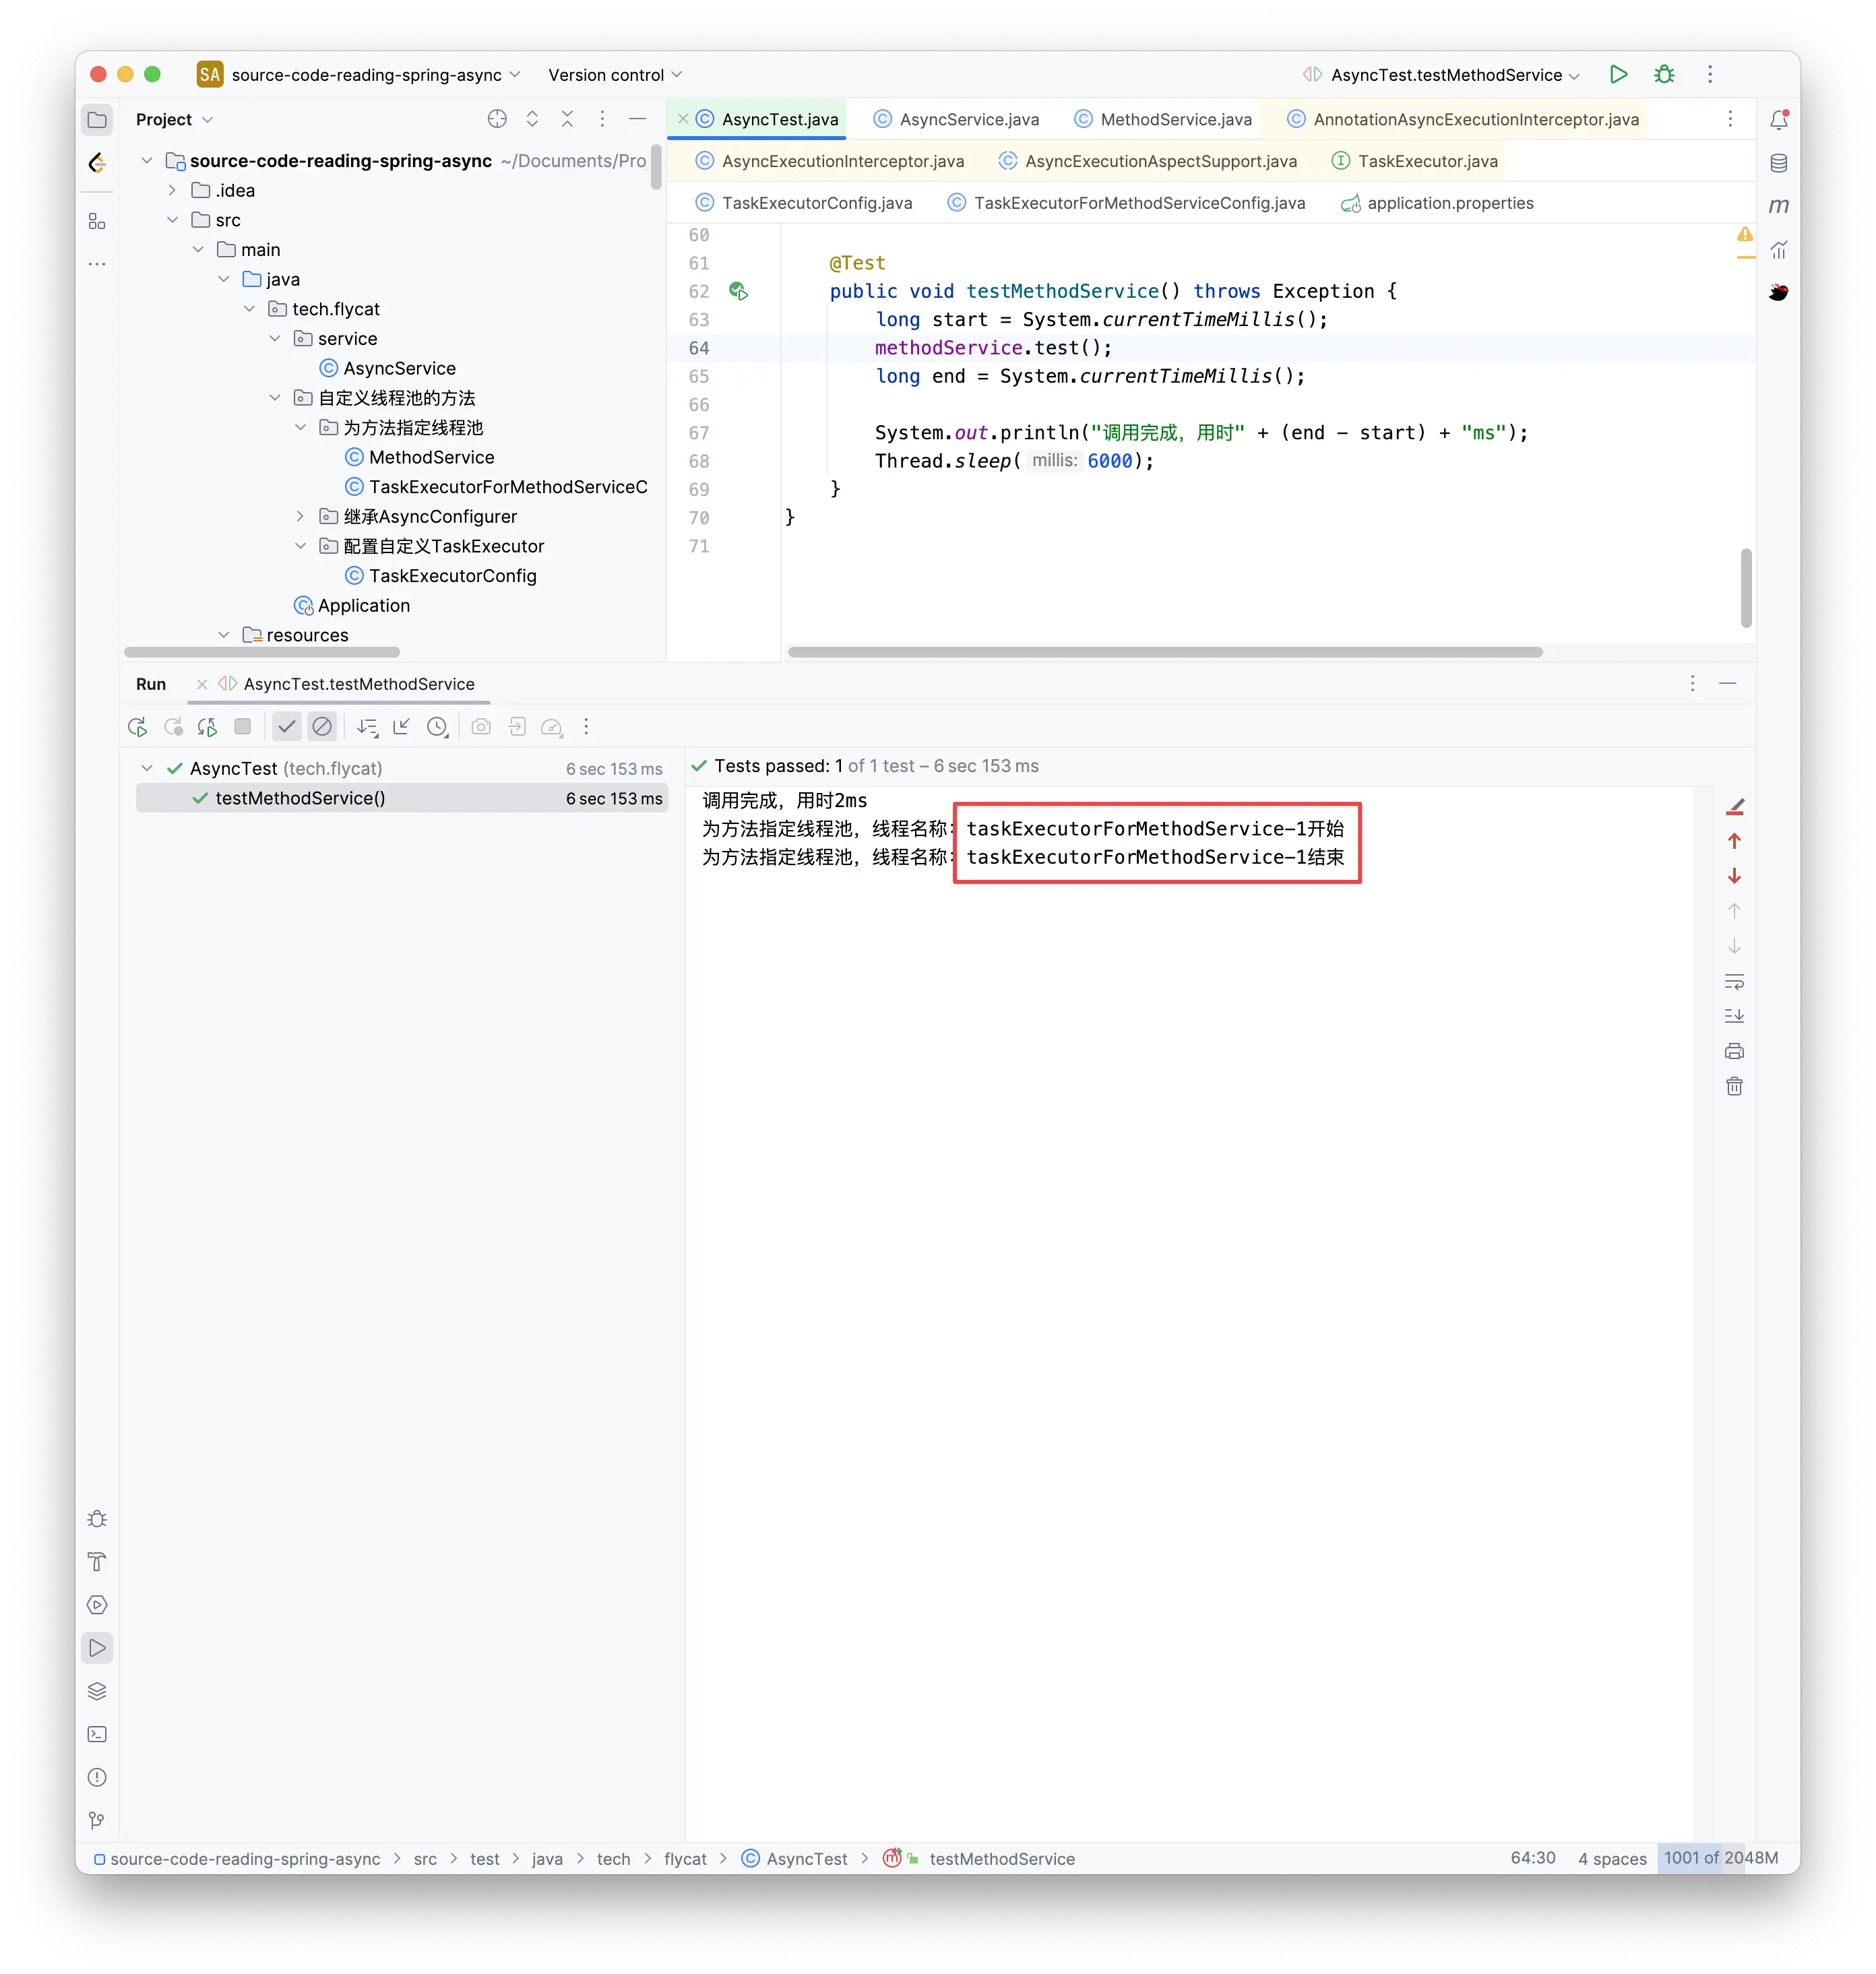This screenshot has width=1876, height=1974.
Task: Click the Soft-Wrap icon in console sidebar
Action: click(x=1734, y=981)
